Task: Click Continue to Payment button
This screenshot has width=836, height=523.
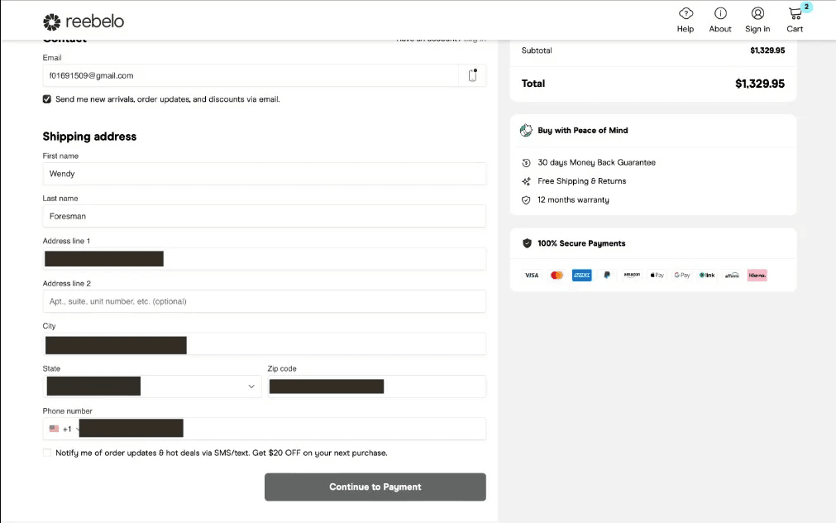Action: [x=375, y=487]
